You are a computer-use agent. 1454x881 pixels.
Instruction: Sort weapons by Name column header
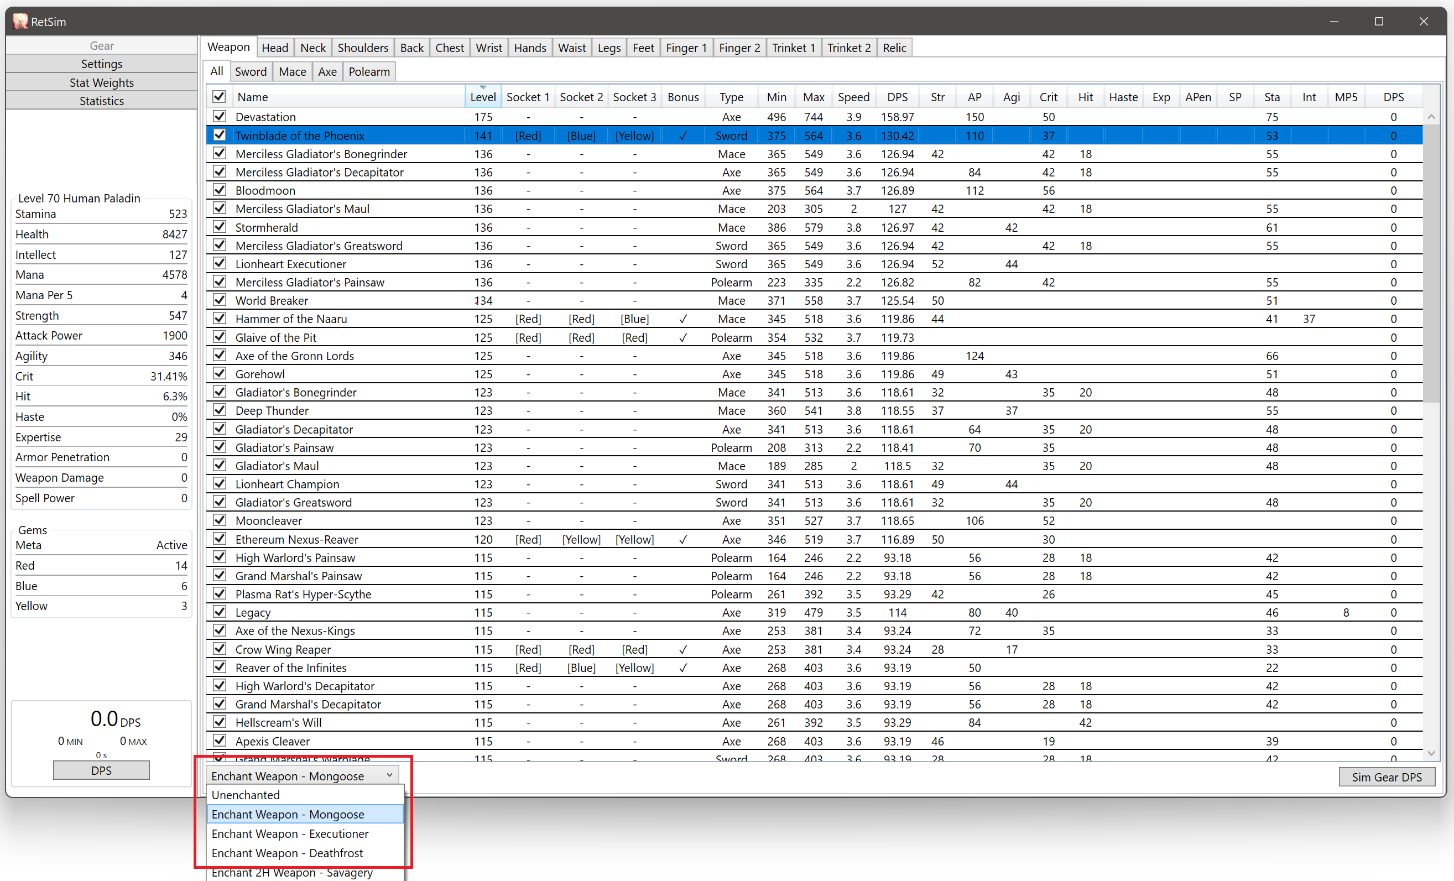click(x=348, y=97)
